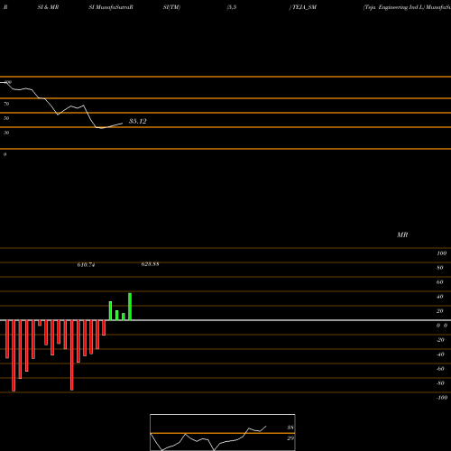Click the first green histogram bar
This screenshot has height=451, width=451.
(110, 310)
